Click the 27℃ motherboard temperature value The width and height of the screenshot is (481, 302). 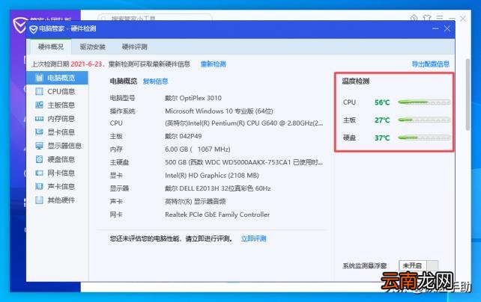[382, 120]
